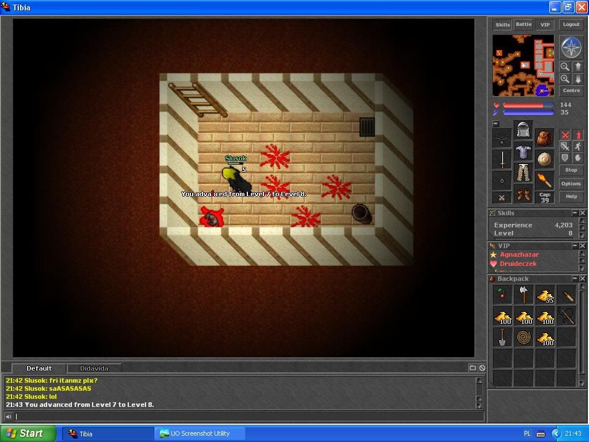Select the chain legs in the legs slot
The image size is (589, 442).
pyautogui.click(x=523, y=173)
